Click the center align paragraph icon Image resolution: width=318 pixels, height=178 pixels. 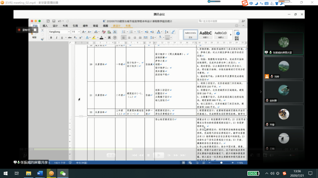tap(129, 38)
